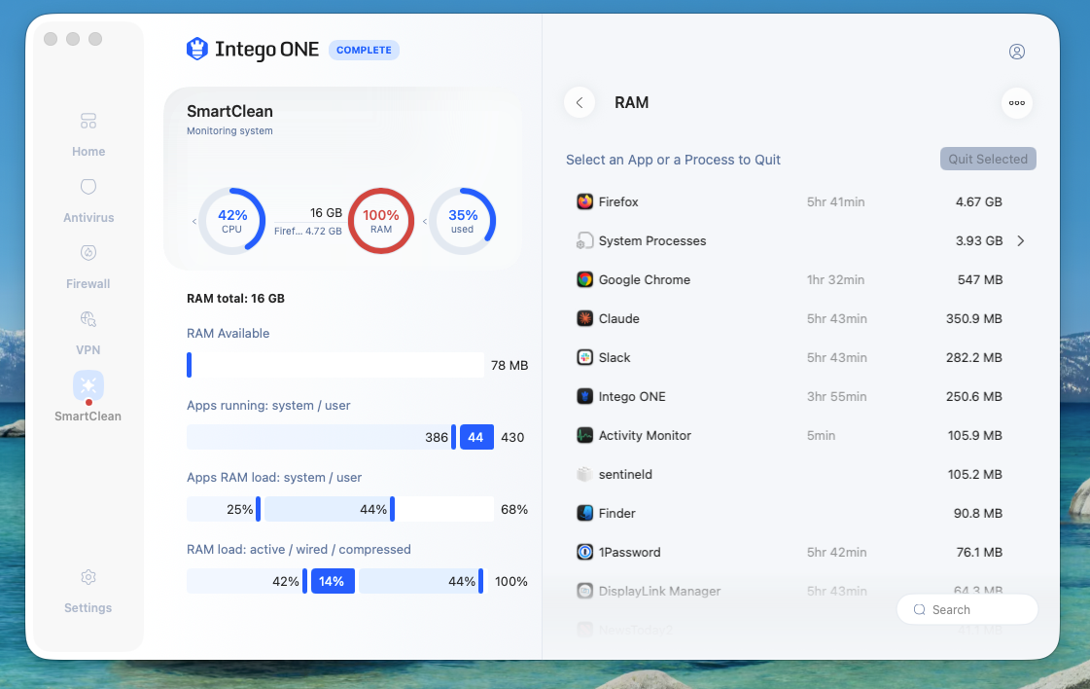Click the SmartClean panel title
The height and width of the screenshot is (689, 1090).
(x=229, y=111)
